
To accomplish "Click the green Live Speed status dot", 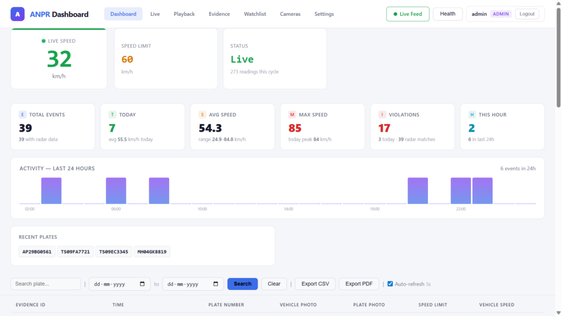I will click(43, 41).
